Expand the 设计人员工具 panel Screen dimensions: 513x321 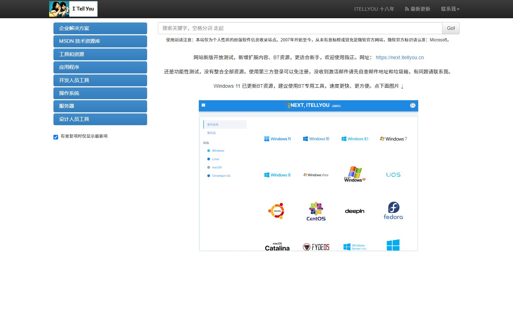[100, 119]
